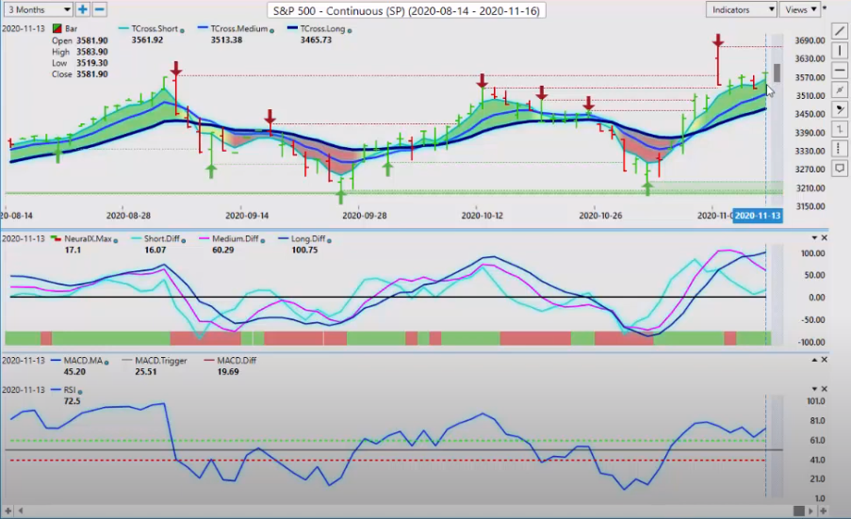Viewport: 851px width, 519px height.
Task: Open the Views dropdown
Action: click(799, 9)
